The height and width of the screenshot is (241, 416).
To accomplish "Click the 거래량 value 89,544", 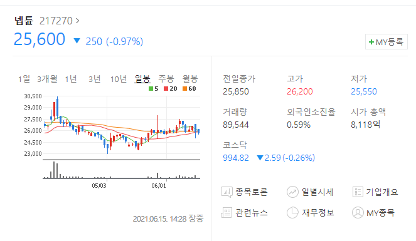I will (x=236, y=125).
